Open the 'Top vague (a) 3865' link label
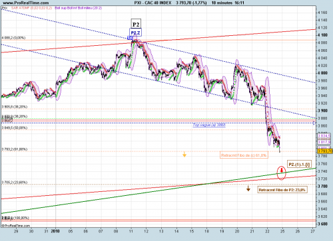Viewport: 333px width, 241px height. tap(209, 125)
